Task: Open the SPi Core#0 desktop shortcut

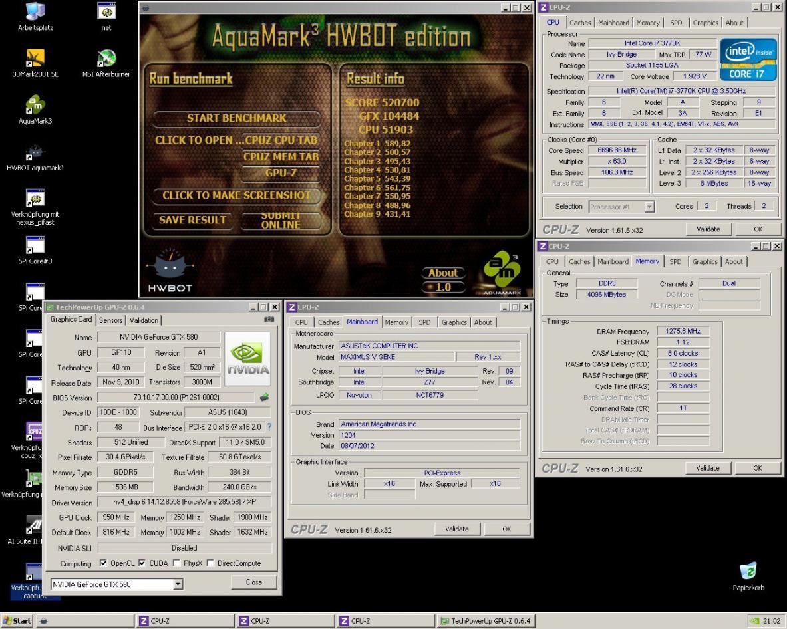Action: point(35,249)
